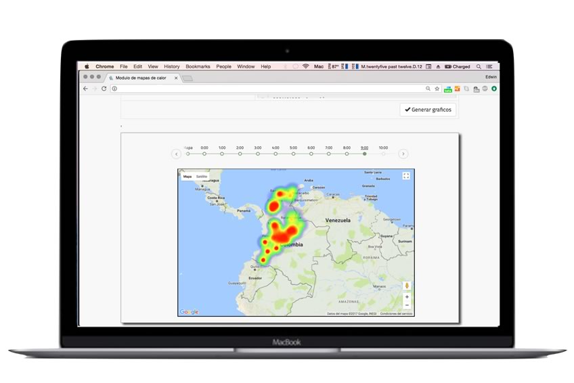Image resolution: width=574 pixels, height=383 pixels.
Task: Bookmark this page with the star icon
Action: click(x=437, y=89)
